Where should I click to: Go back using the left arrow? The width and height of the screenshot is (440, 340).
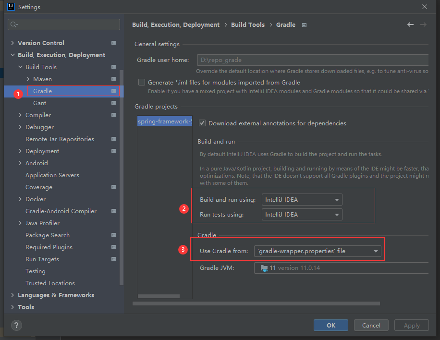click(x=410, y=24)
